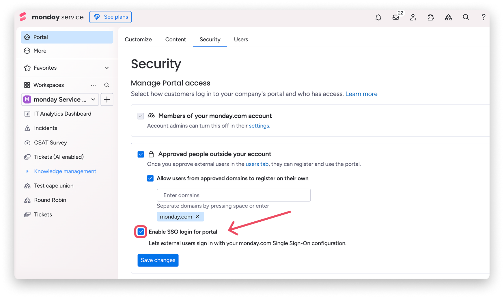This screenshot has width=504, height=298.
Task: Open the Incidents board
Action: coord(46,128)
